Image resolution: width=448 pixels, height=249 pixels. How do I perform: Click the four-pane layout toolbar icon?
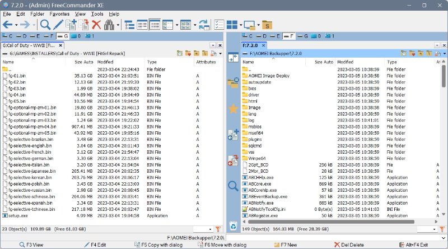coord(232,25)
